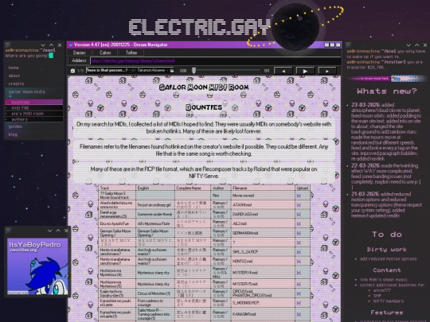Click the Dream Navigator title bar icon

tap(71, 45)
